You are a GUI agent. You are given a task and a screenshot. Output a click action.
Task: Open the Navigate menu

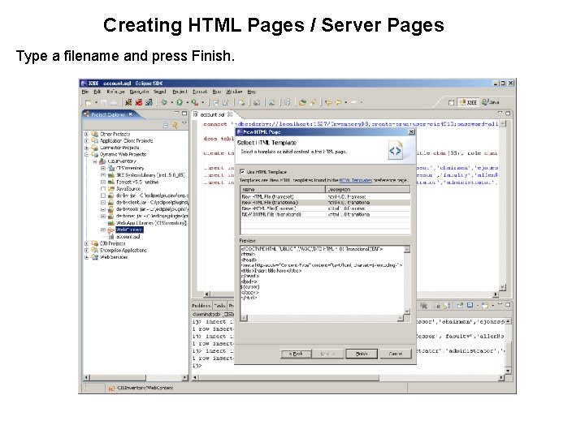pos(139,91)
